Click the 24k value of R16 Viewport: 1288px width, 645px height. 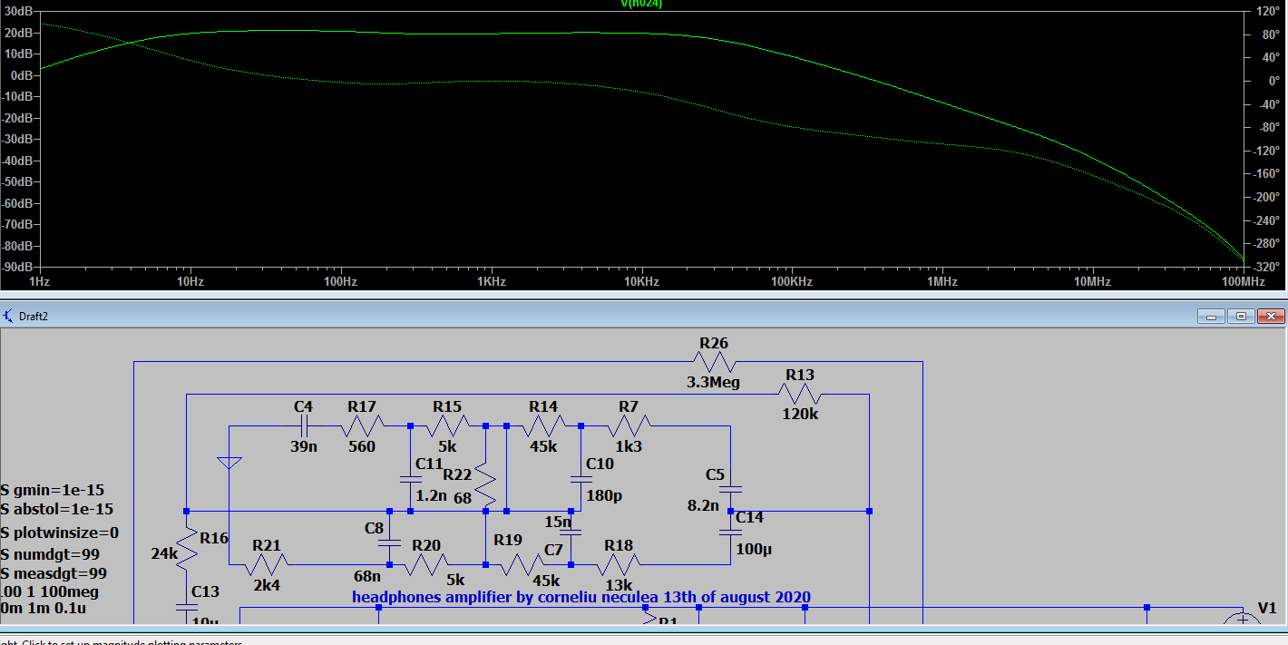pyautogui.click(x=163, y=552)
